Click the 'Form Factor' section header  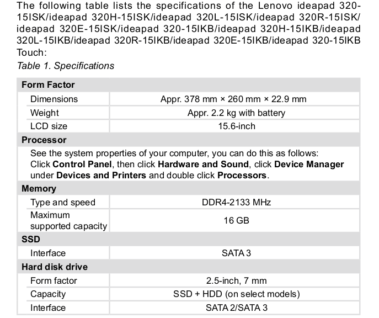(48, 85)
